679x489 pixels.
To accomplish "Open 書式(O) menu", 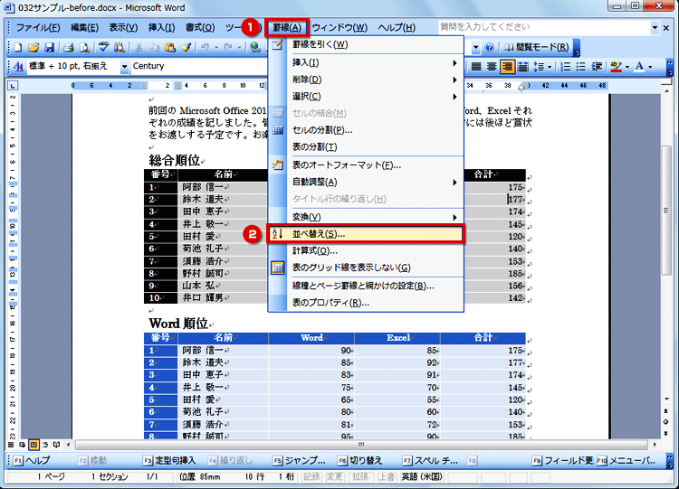I will [200, 28].
